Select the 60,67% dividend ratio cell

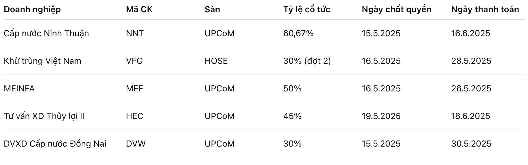pyautogui.click(x=298, y=33)
